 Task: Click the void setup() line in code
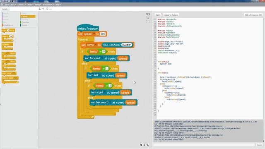(x=163, y=62)
